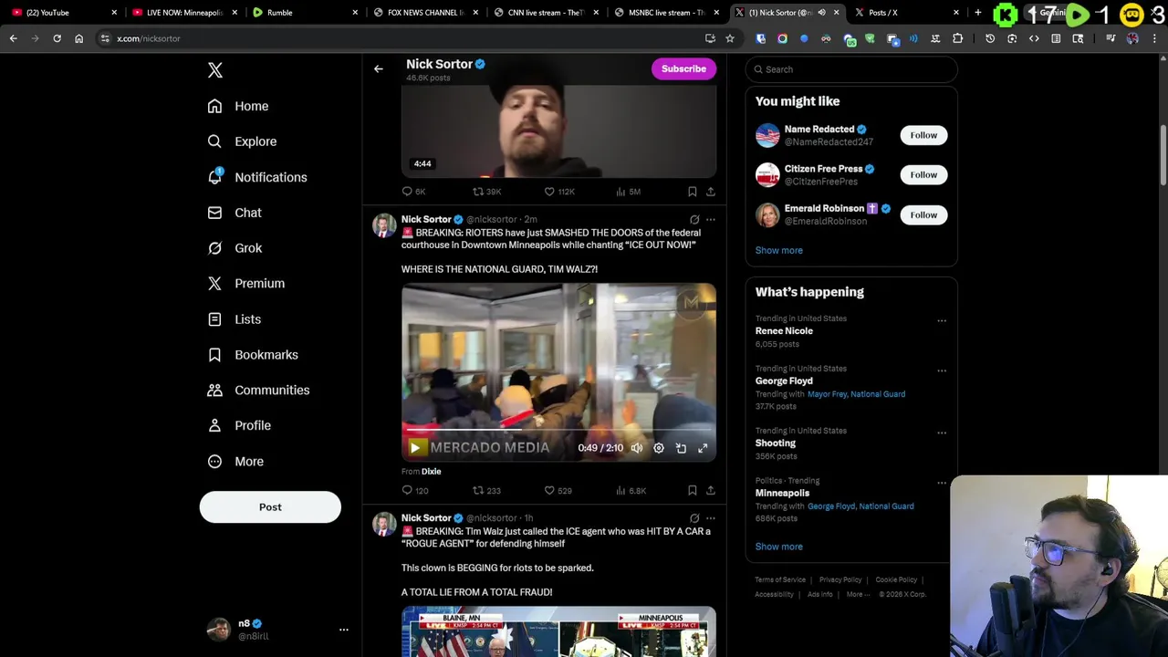View analytics showing 6.8K views
The image size is (1168, 657).
(631, 491)
